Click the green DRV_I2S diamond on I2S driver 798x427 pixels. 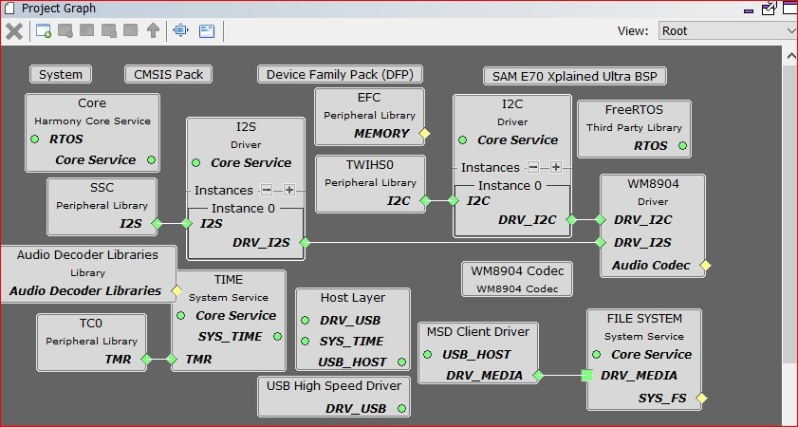click(305, 243)
